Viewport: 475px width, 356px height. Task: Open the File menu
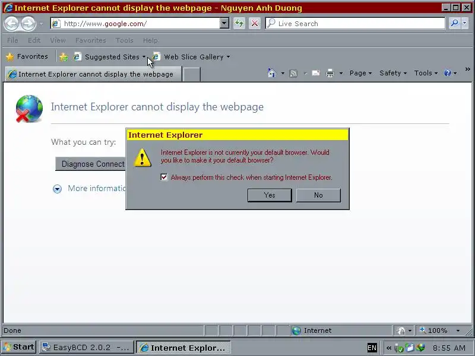(12, 40)
